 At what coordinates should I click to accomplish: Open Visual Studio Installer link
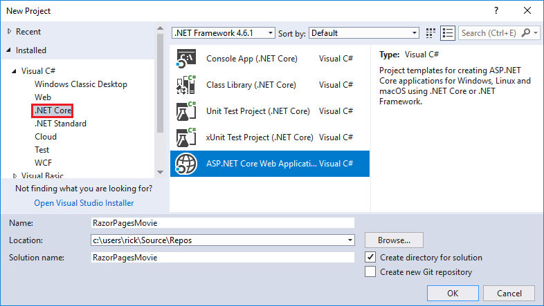84,203
